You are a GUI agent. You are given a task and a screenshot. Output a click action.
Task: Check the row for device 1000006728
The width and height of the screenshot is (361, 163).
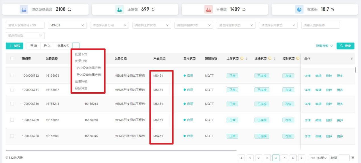(12, 136)
